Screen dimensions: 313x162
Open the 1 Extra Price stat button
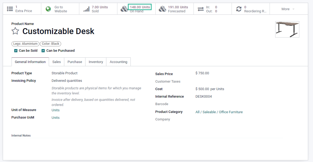pyautogui.click(x=22, y=9)
